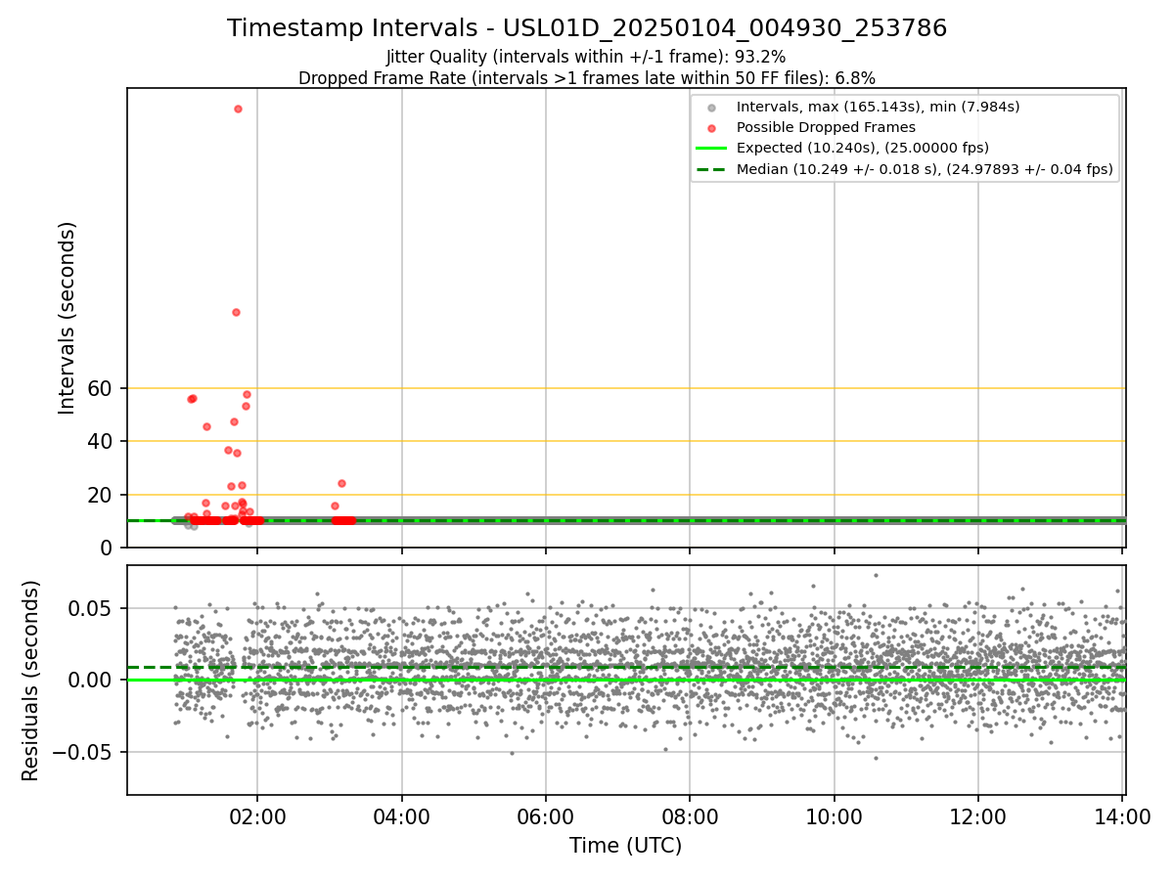This screenshot has width=1174, height=880.
Task: Click the highest red dropped-frame point near the top
Action: coord(238,109)
